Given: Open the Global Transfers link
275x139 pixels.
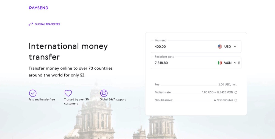Looking at the screenshot, I should (44, 24).
